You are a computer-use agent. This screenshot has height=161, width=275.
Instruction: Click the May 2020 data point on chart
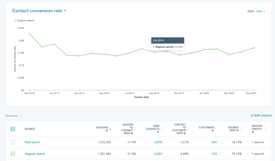[254, 48]
